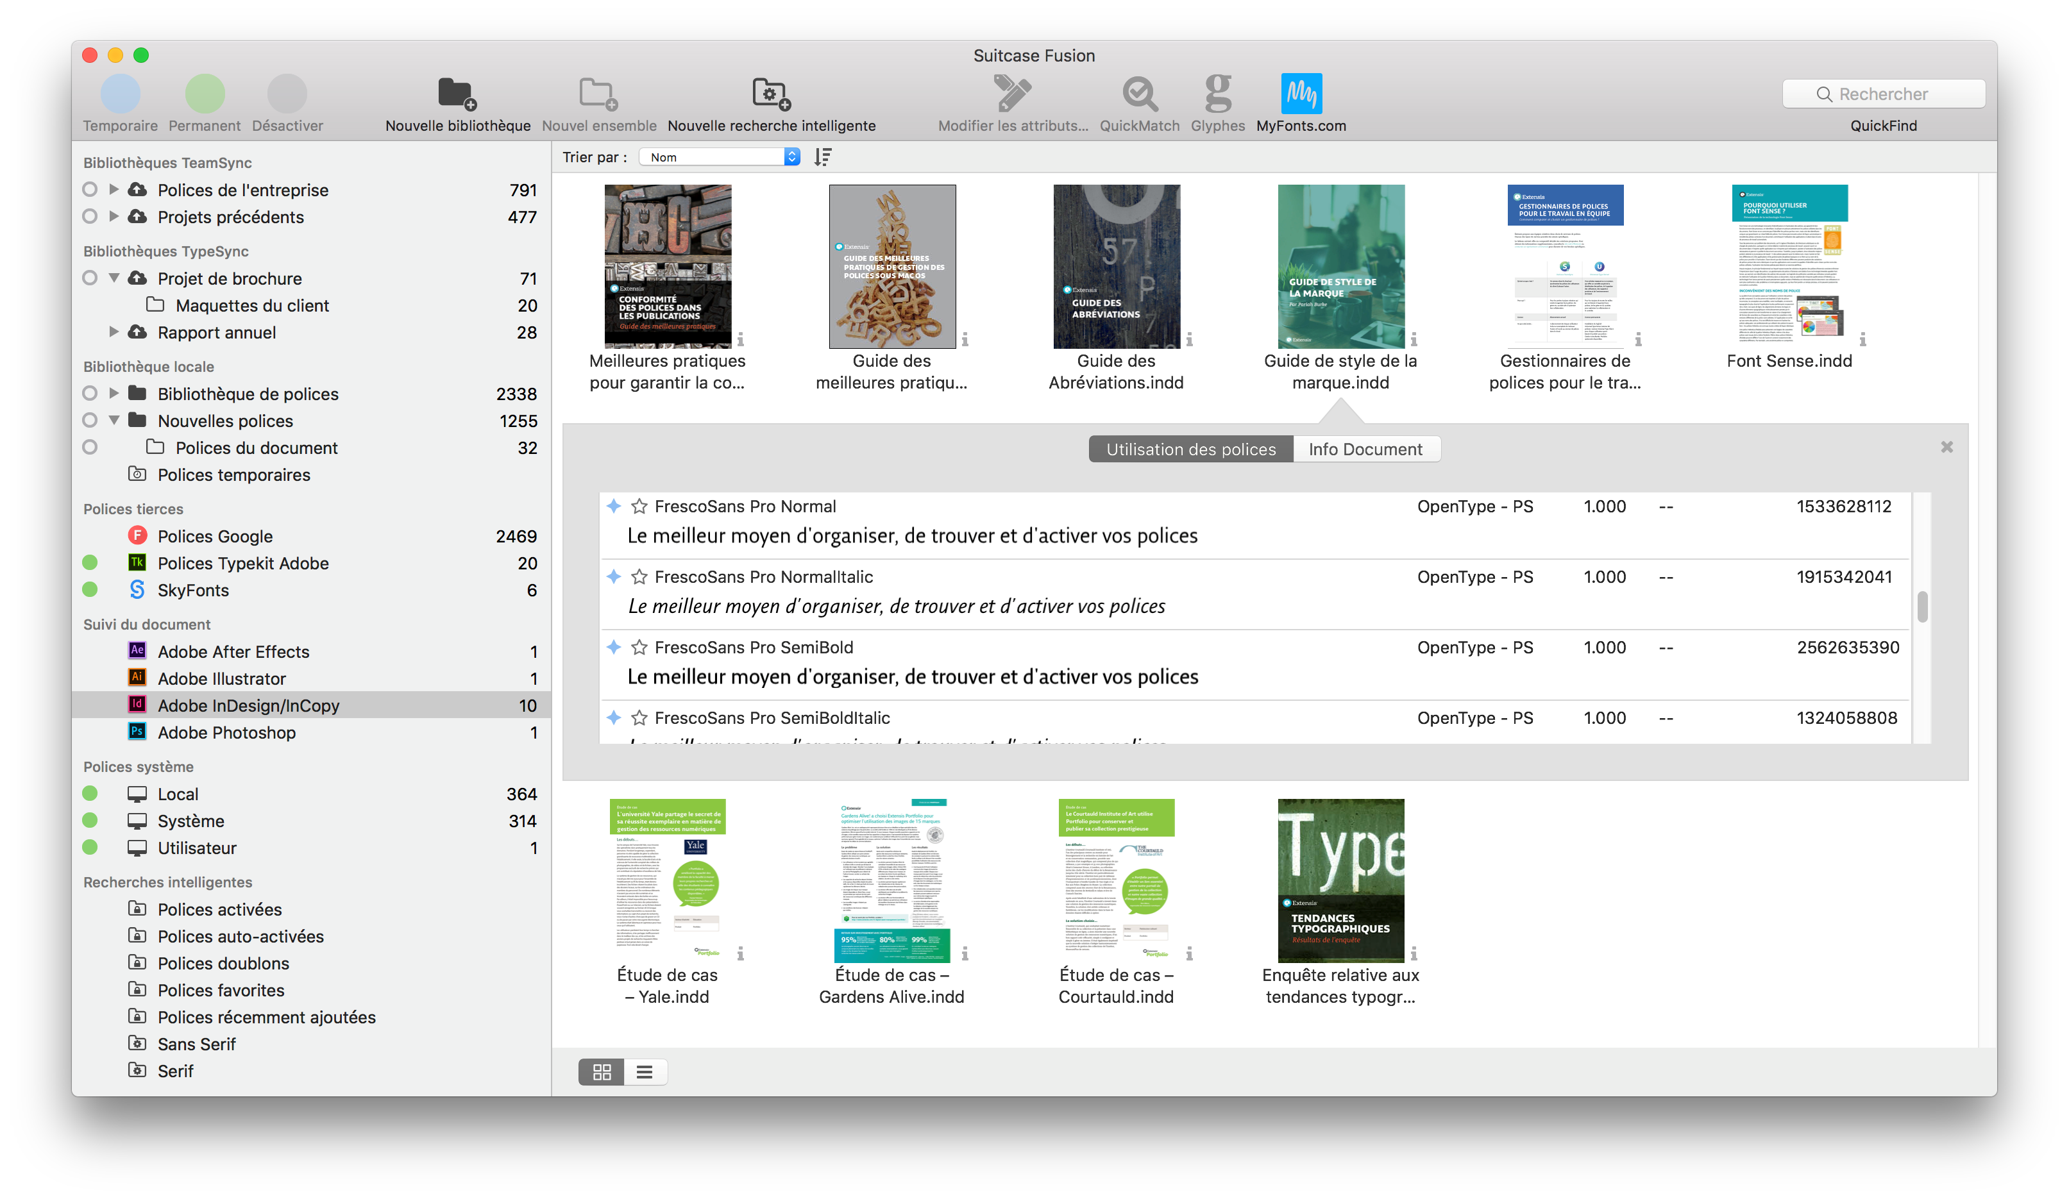The width and height of the screenshot is (2069, 1199).
Task: Select the Temporaire activation icon in the toolbar
Action: pyautogui.click(x=120, y=93)
